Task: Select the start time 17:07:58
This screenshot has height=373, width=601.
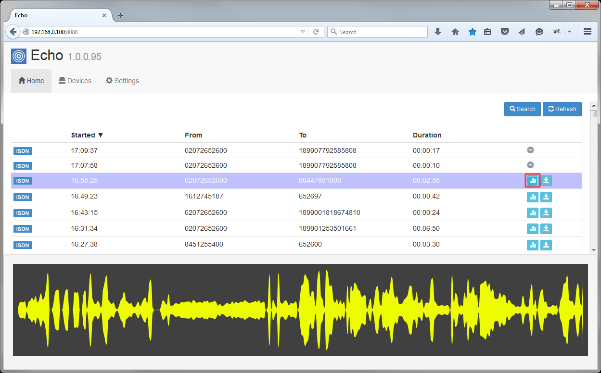Action: (x=84, y=165)
